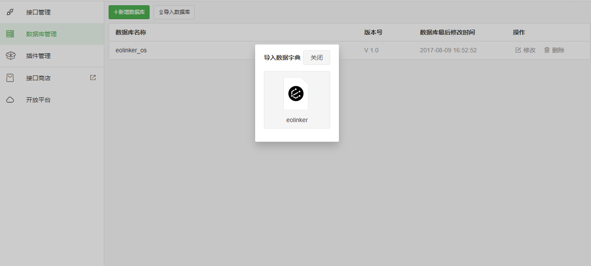Click the eolinker label under the file icon
The width and height of the screenshot is (591, 266).
tap(297, 120)
